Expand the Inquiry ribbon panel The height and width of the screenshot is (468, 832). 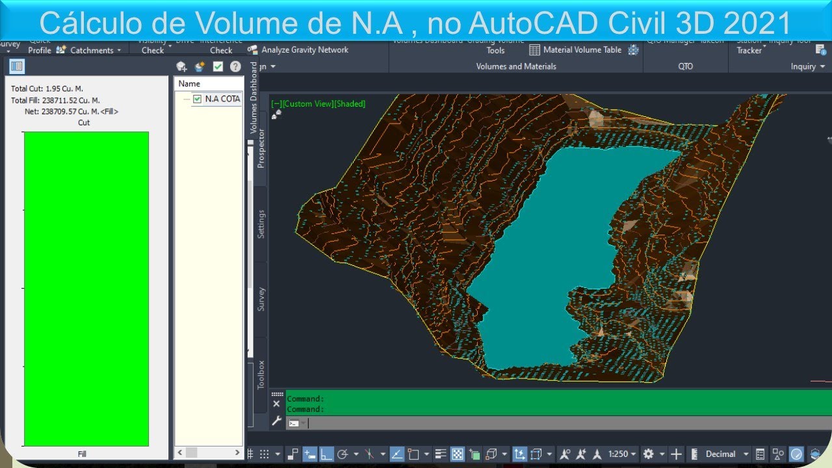808,66
